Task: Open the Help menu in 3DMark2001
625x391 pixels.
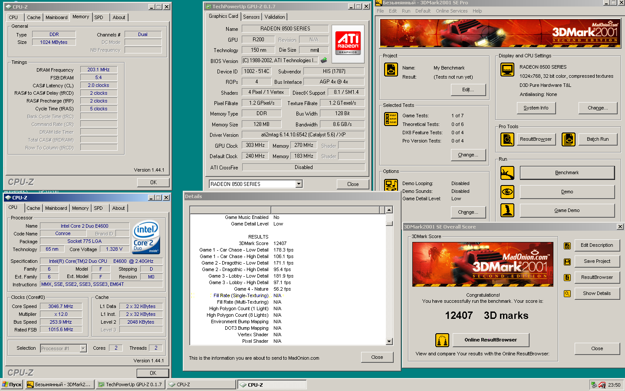Action: (477, 11)
